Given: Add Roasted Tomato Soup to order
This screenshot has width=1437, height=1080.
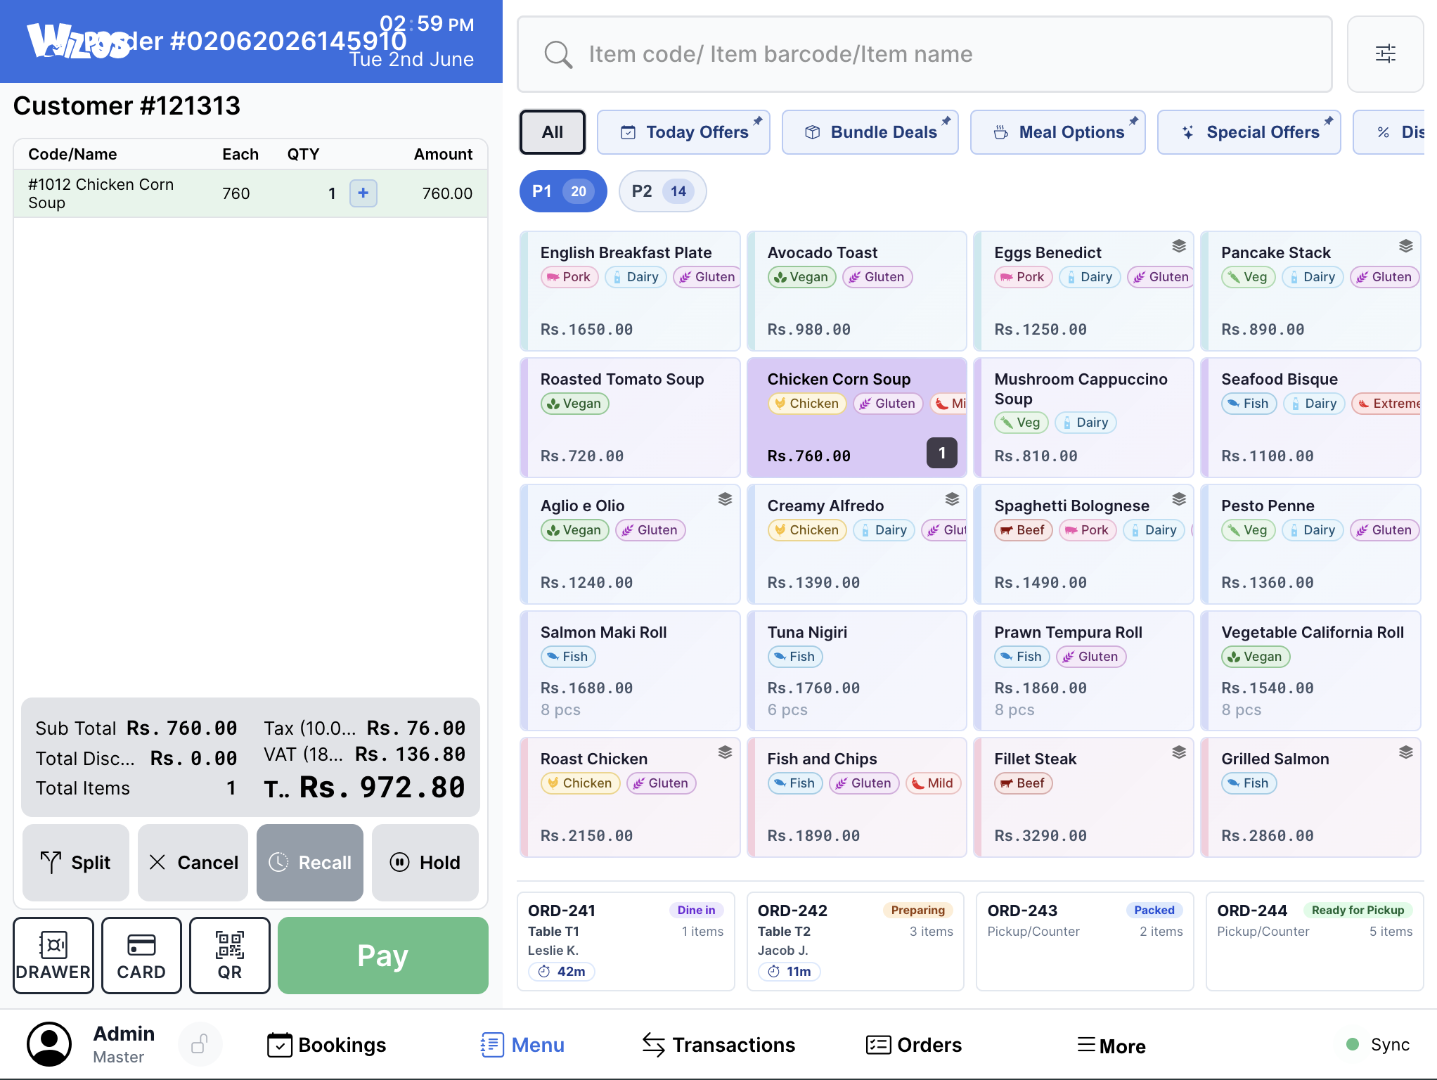Looking at the screenshot, I should (631, 418).
